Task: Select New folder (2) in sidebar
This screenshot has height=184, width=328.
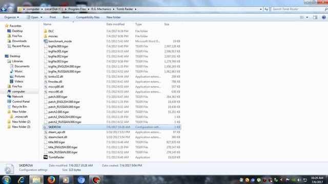Action: 21,122
